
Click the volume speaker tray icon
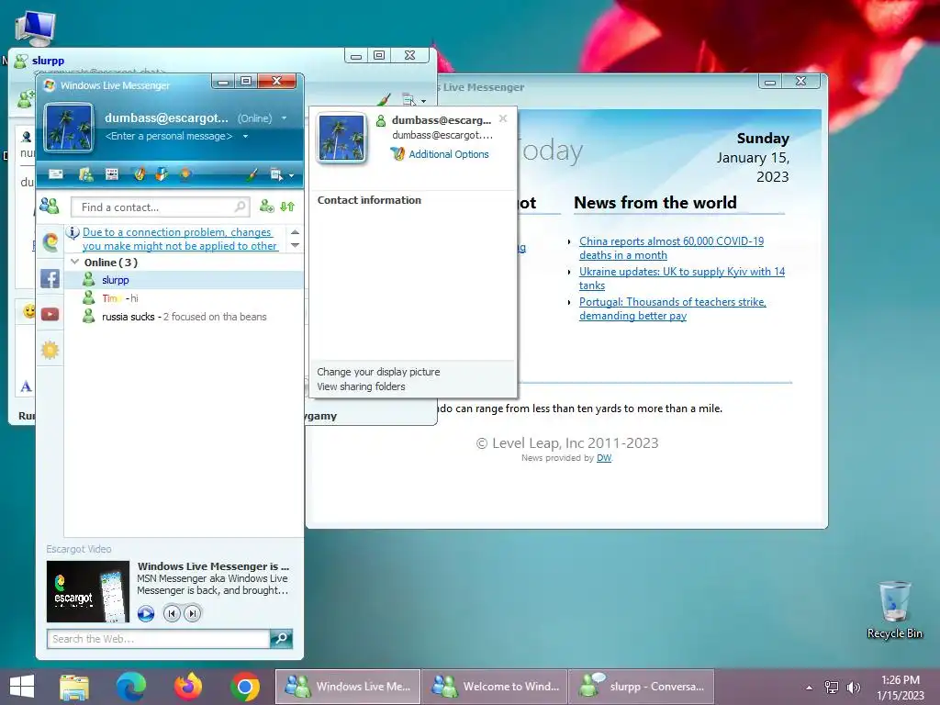point(853,687)
